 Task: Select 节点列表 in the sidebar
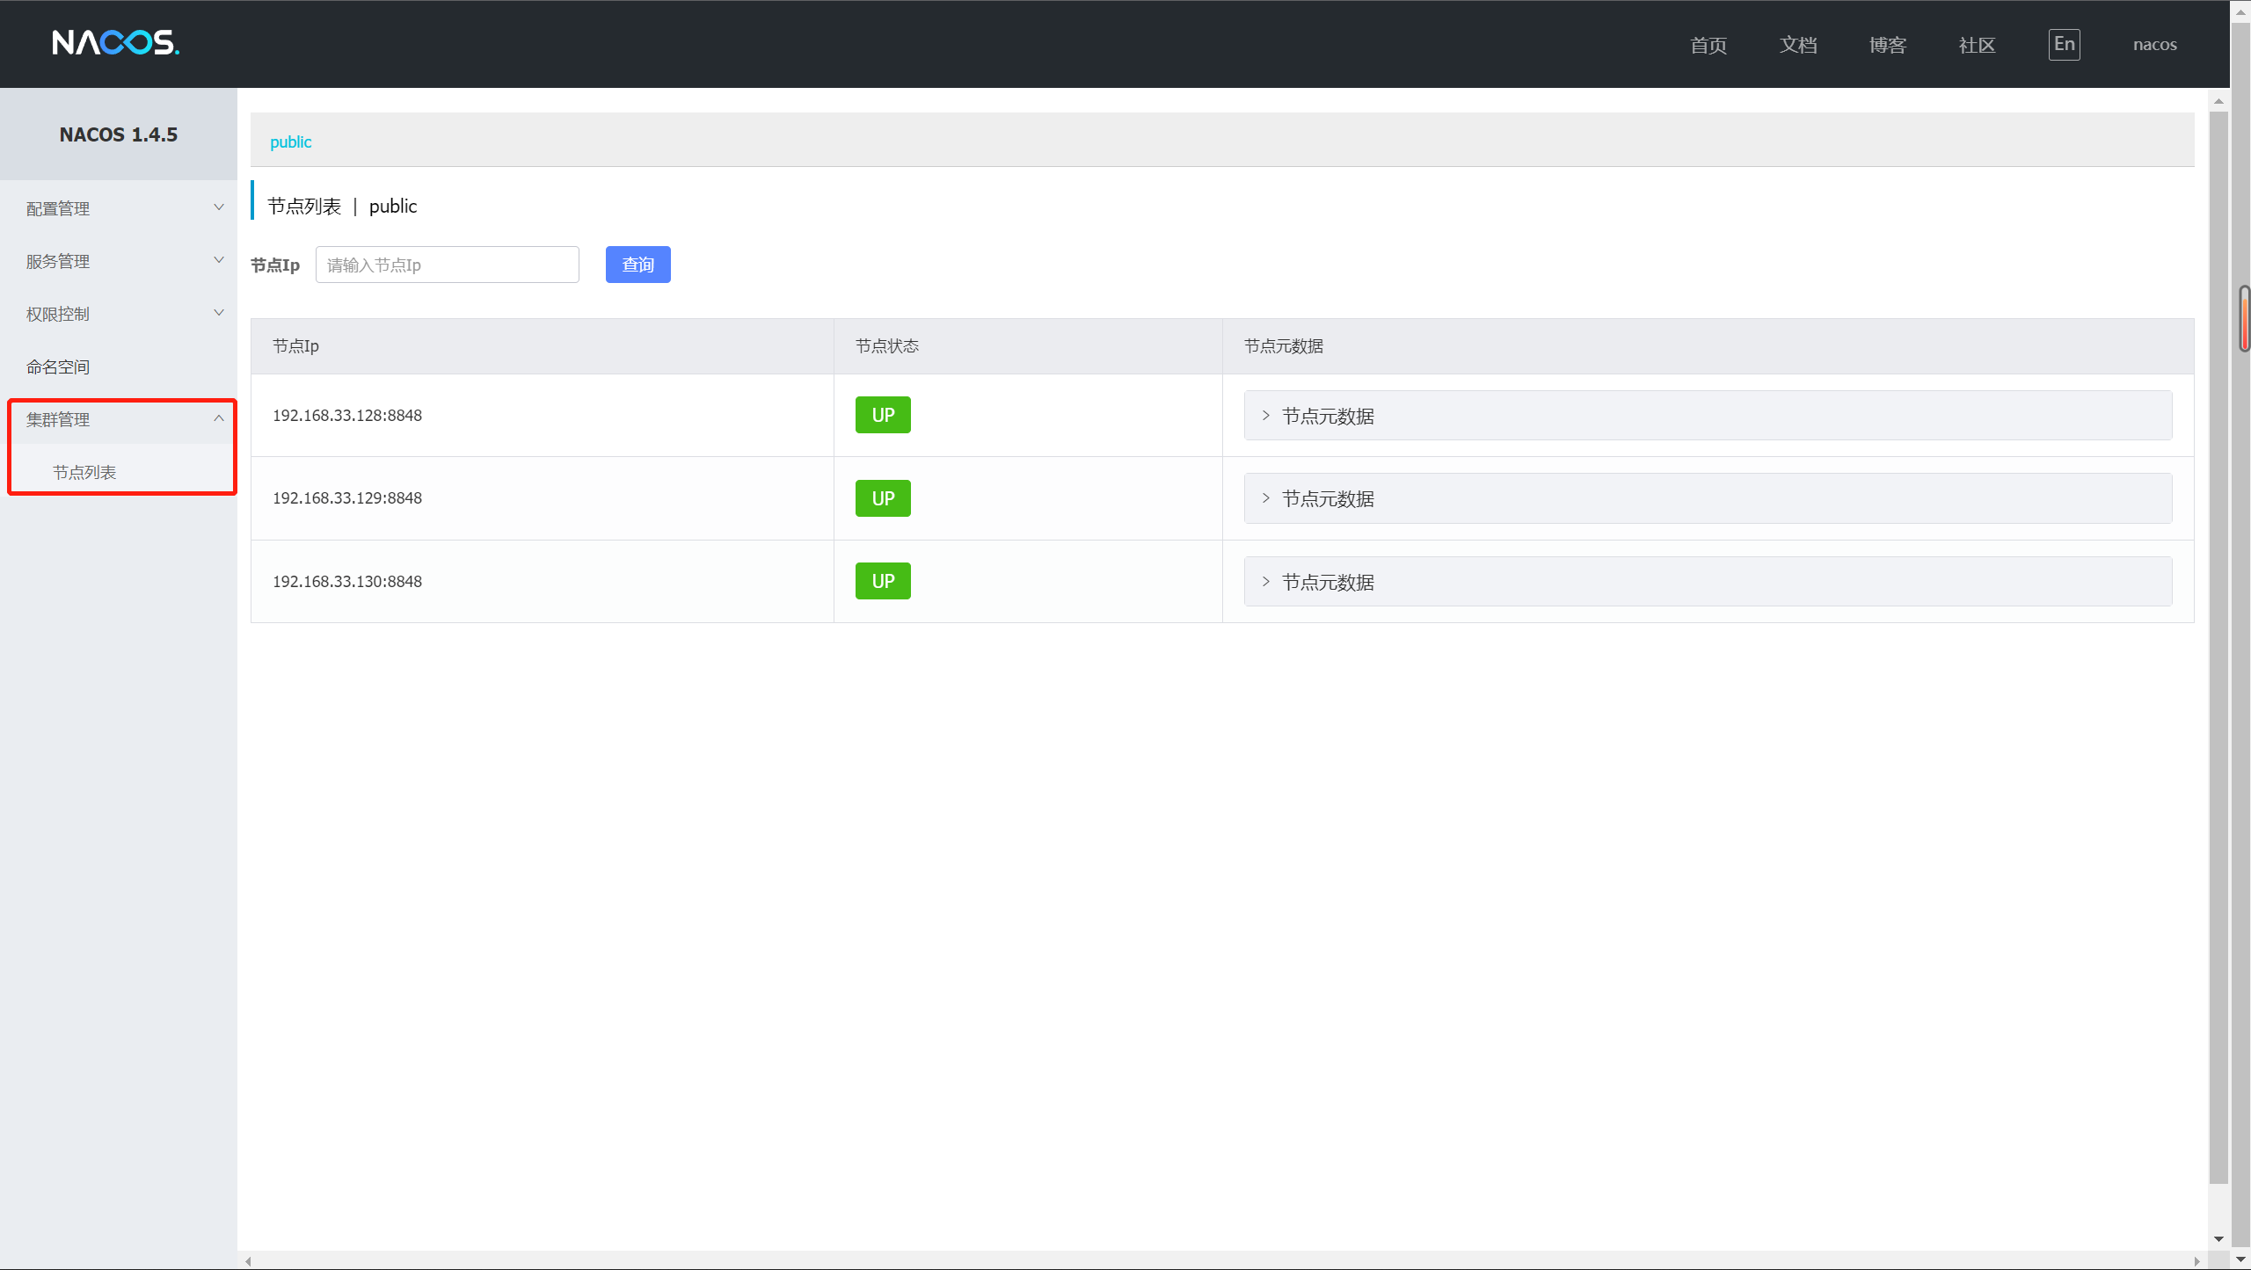click(84, 472)
